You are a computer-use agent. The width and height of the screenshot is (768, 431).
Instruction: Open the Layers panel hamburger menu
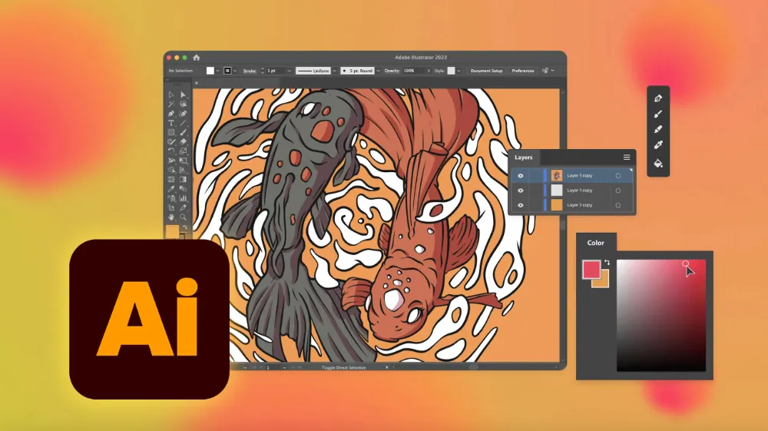(627, 157)
